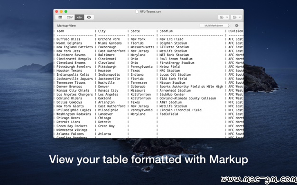Select the Minnesota Vikings cell
Image resolution: width=297 pixels, height=185 pixels.
click(x=72, y=130)
